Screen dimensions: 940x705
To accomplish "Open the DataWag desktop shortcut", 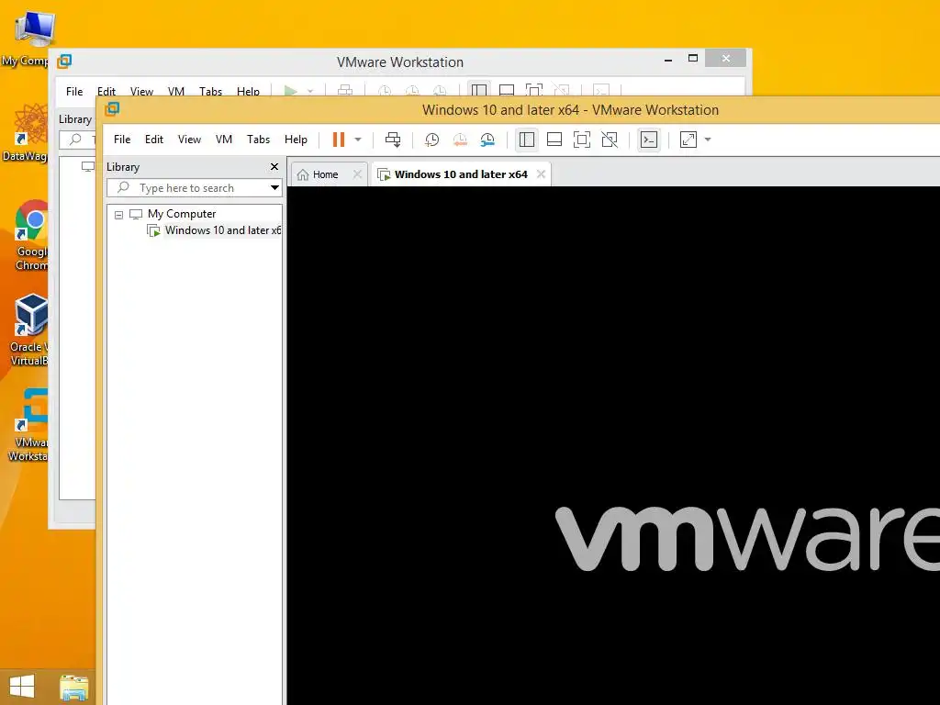I will 27,133.
